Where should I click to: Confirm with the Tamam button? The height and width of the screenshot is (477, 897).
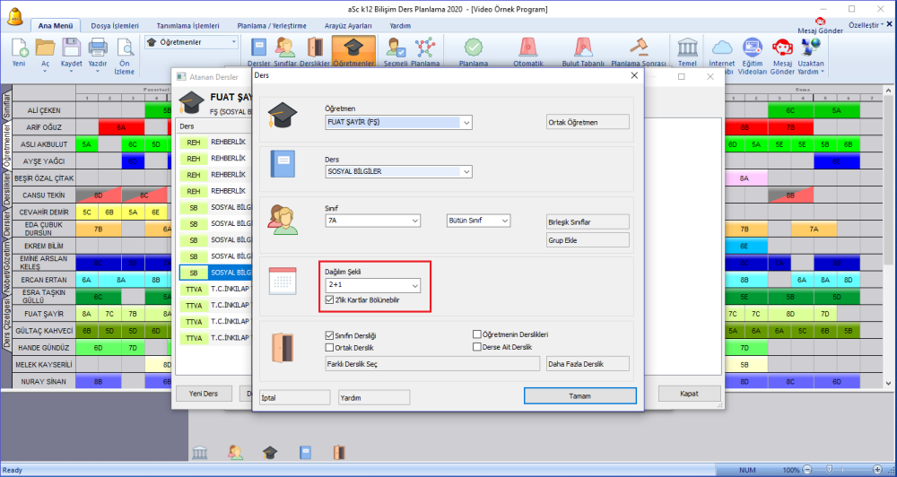coord(580,395)
